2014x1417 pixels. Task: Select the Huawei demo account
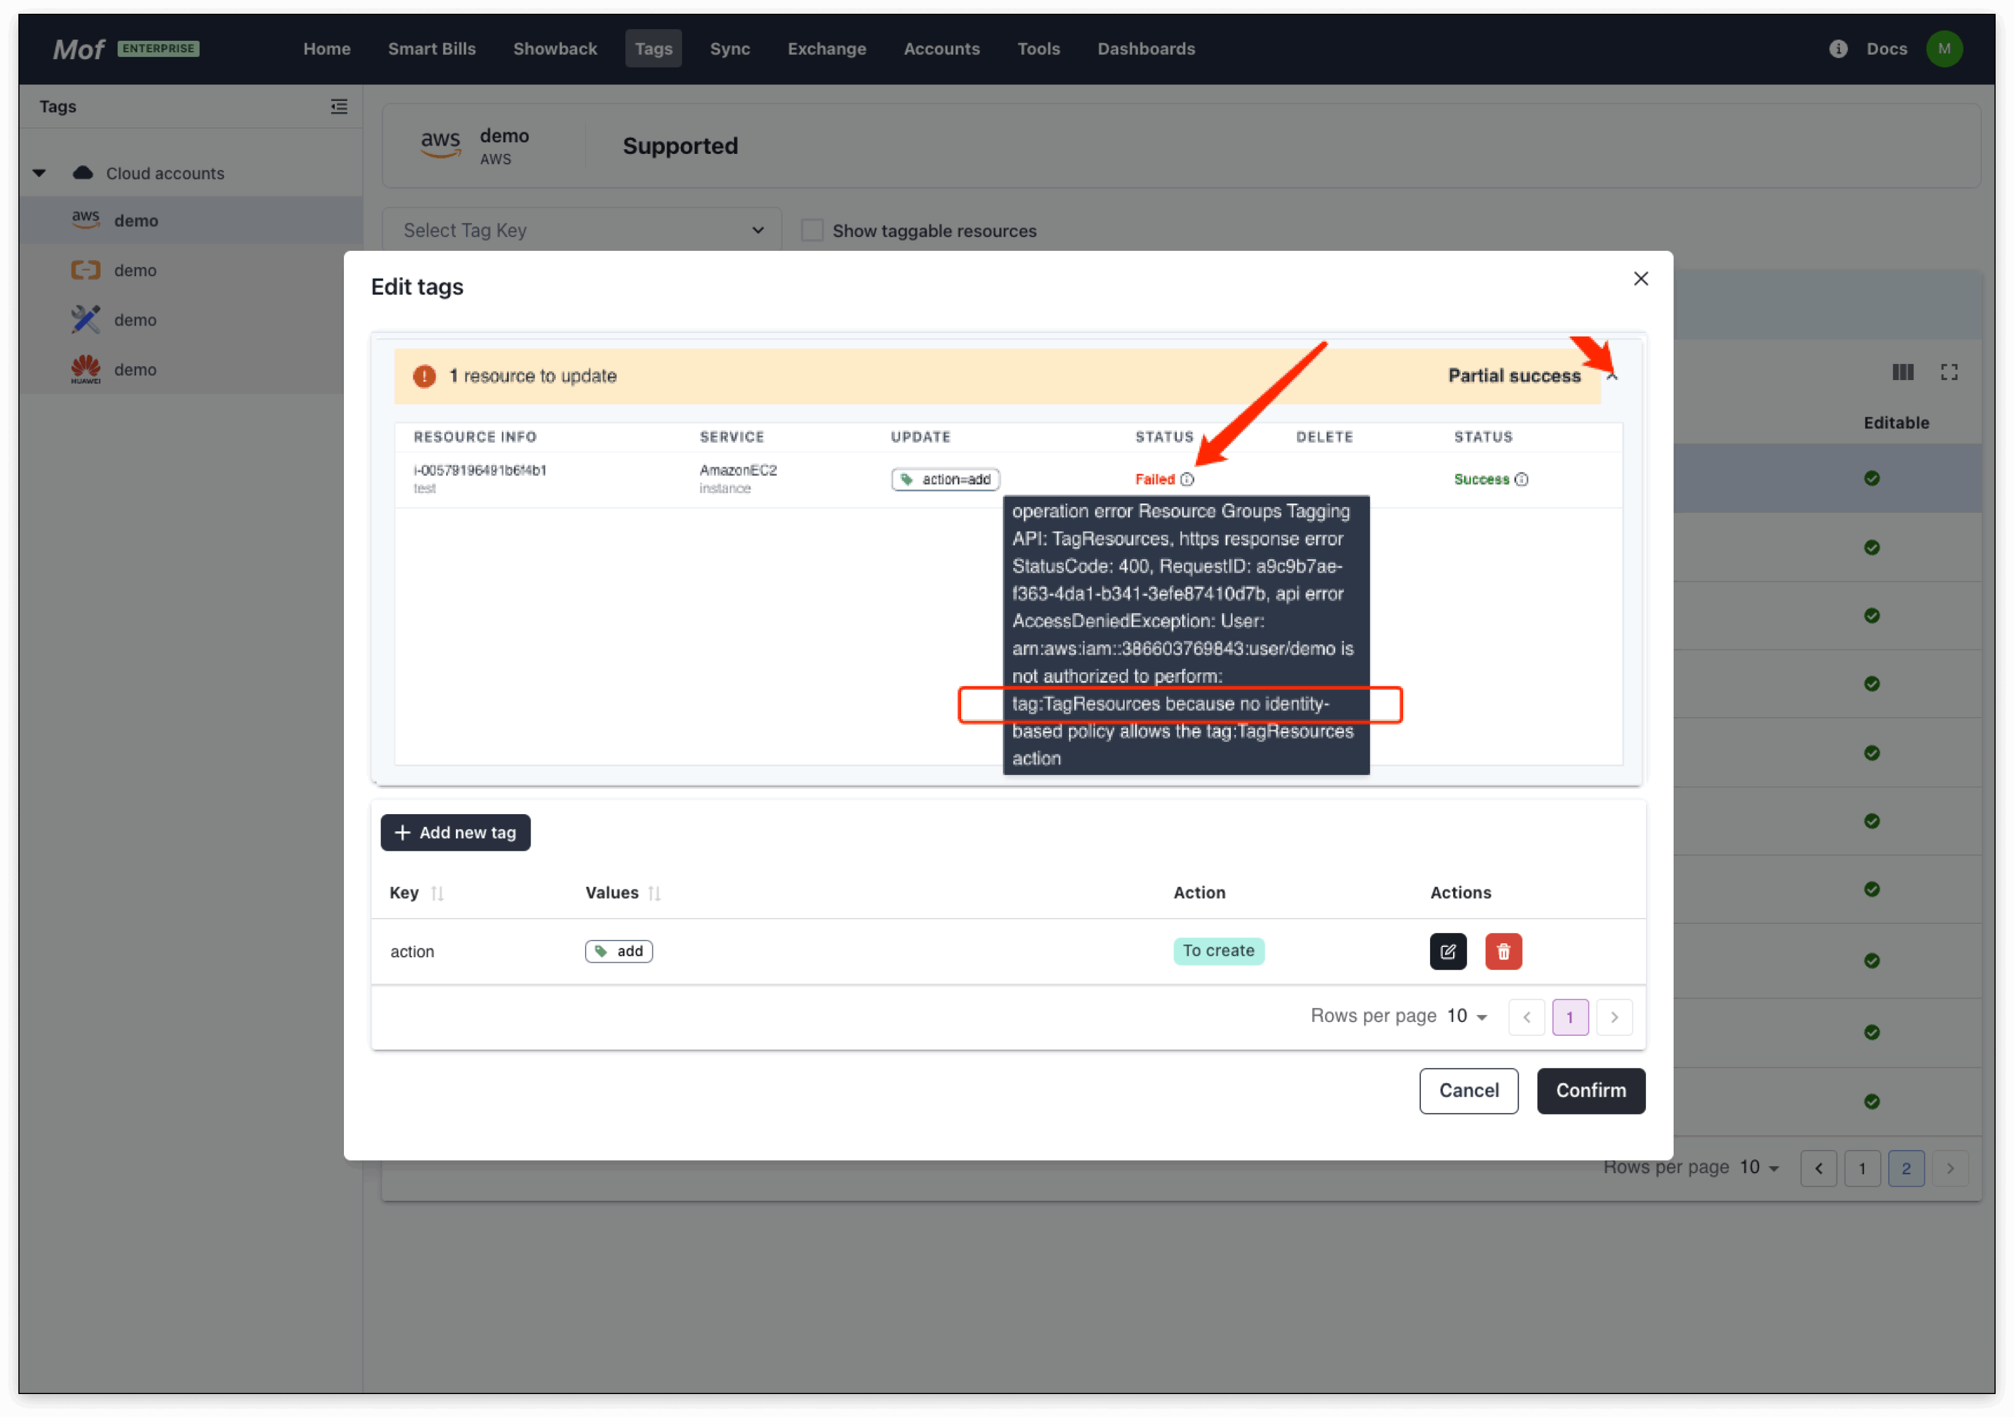[191, 369]
